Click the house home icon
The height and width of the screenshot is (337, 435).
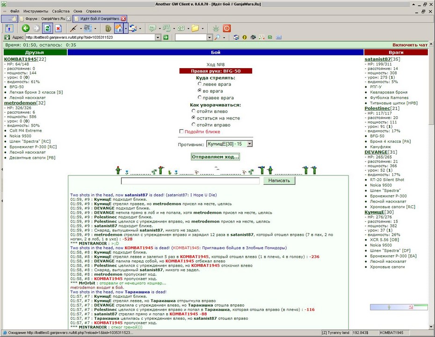point(119,28)
